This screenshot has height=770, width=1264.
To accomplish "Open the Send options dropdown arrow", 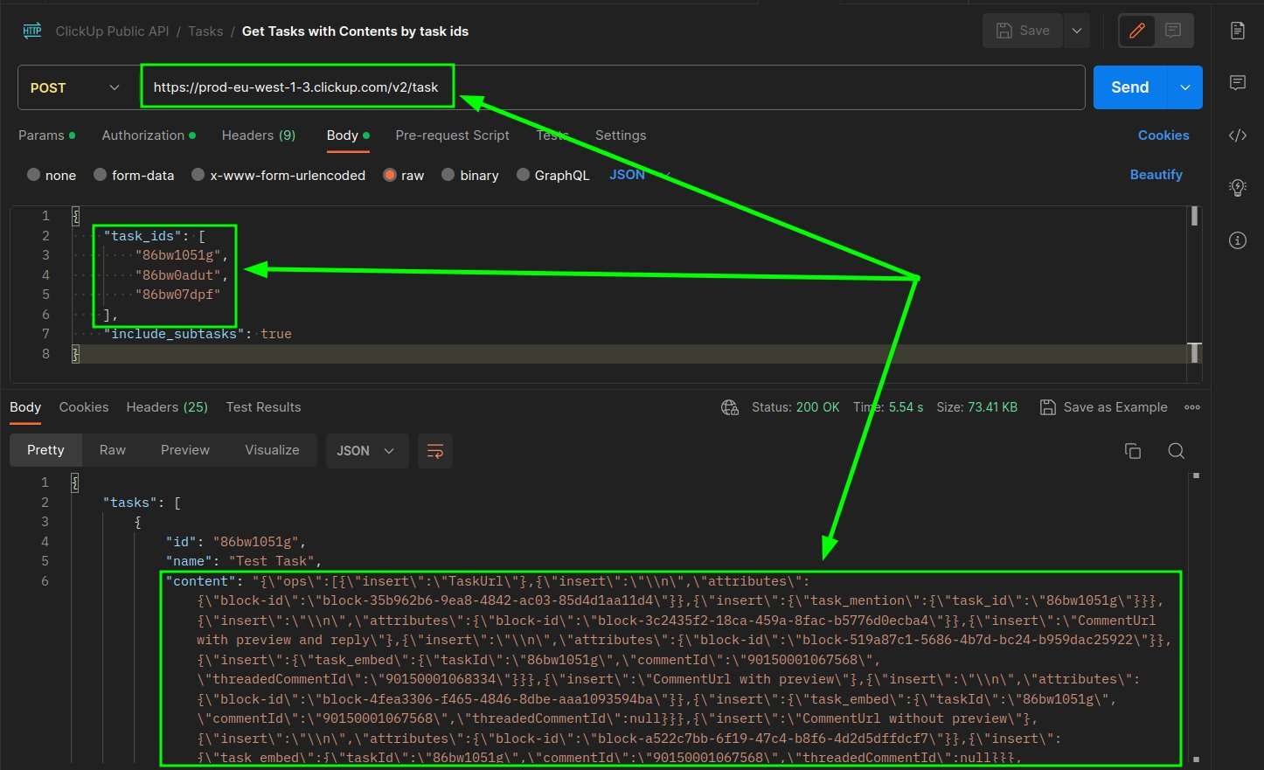I will point(1185,87).
